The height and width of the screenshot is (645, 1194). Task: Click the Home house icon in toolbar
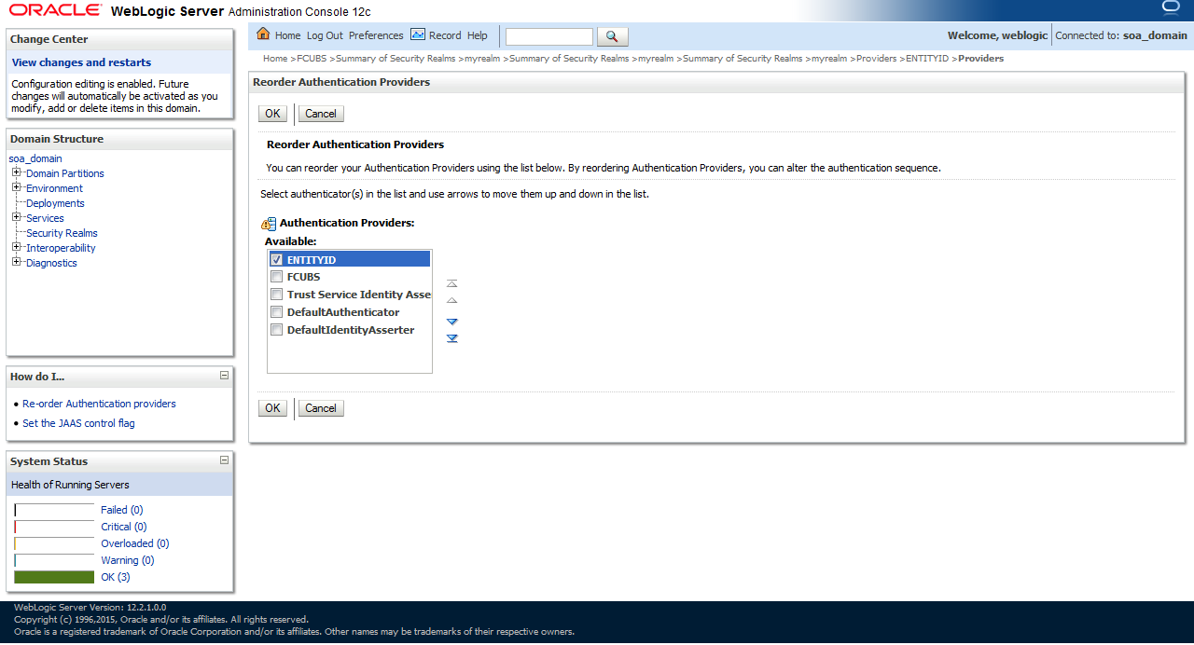[x=263, y=34]
